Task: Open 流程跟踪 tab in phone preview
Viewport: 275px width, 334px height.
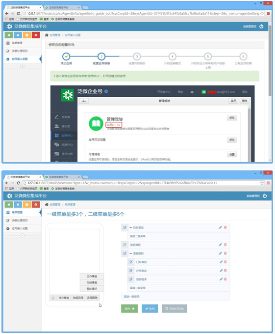Action: click(x=92, y=298)
